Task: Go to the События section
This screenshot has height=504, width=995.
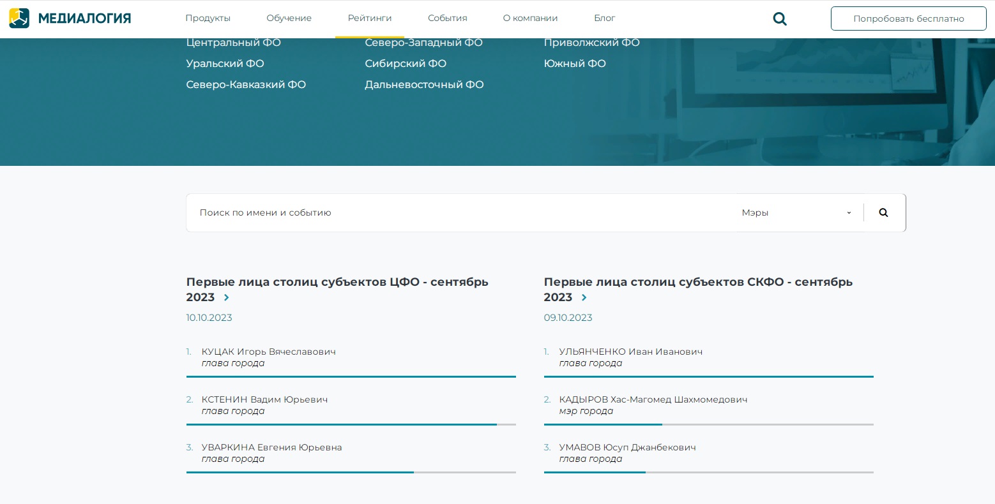Action: pos(447,19)
